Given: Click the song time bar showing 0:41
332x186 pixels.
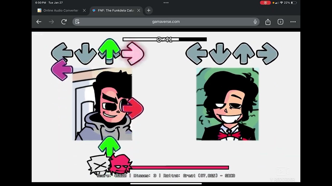Looking at the screenshot, I should pos(165,40).
